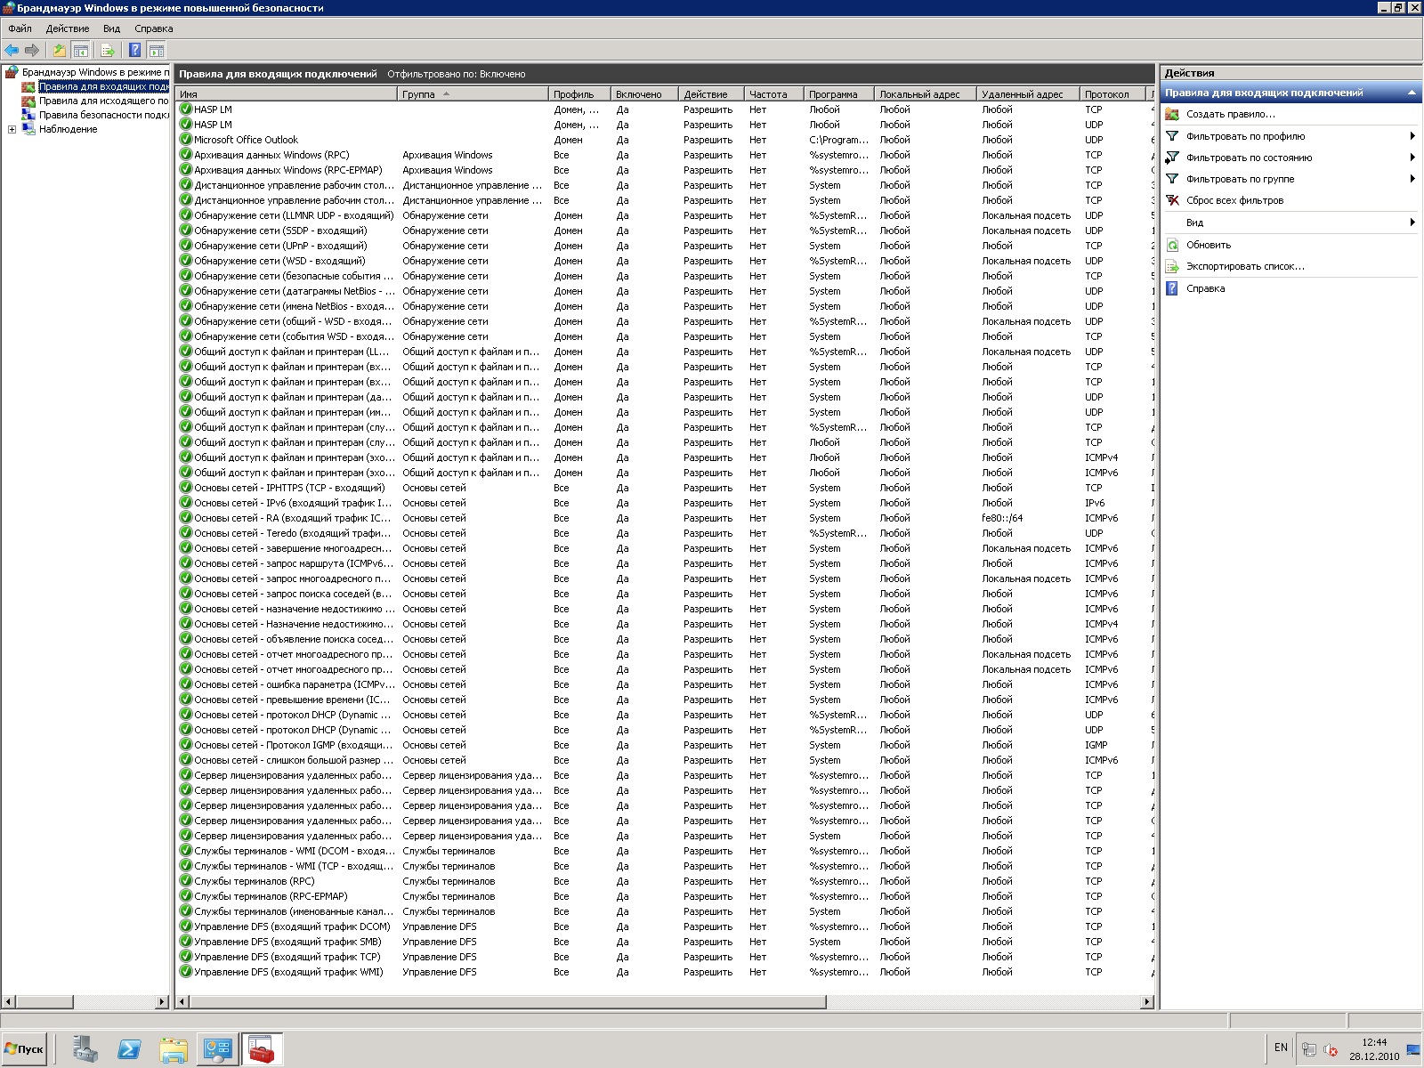Open Windows PowerShell from the taskbar
The image size is (1424, 1068).
coord(129,1049)
